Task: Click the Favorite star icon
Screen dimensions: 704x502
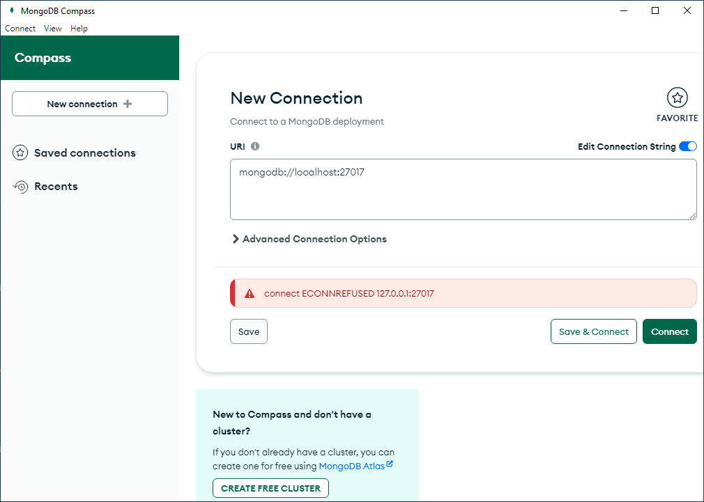Action: pos(677,97)
